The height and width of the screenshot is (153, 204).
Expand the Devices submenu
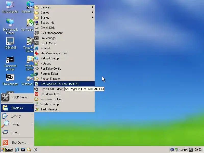[x=64, y=7]
